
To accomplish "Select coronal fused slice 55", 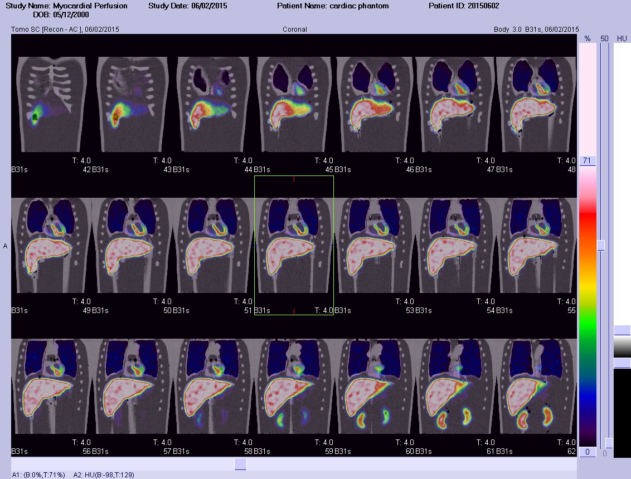I will click(536, 245).
